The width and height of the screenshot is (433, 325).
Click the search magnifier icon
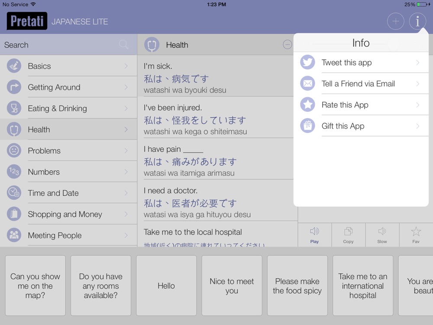click(x=123, y=45)
